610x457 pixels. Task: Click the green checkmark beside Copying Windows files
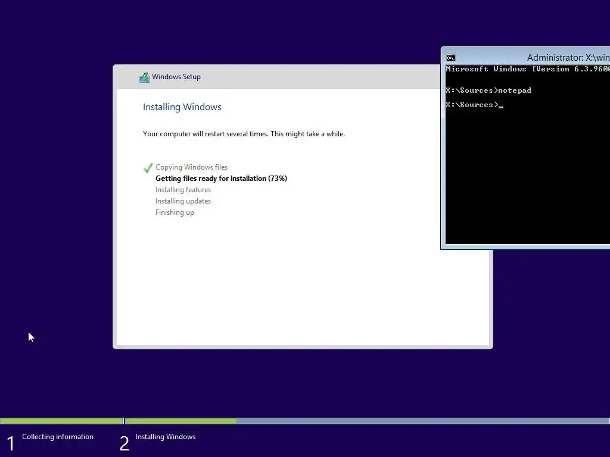(x=148, y=168)
